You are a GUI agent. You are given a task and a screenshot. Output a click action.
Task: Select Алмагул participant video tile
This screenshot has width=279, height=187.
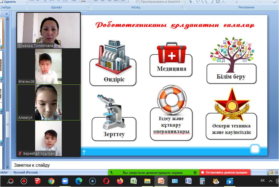point(48,103)
